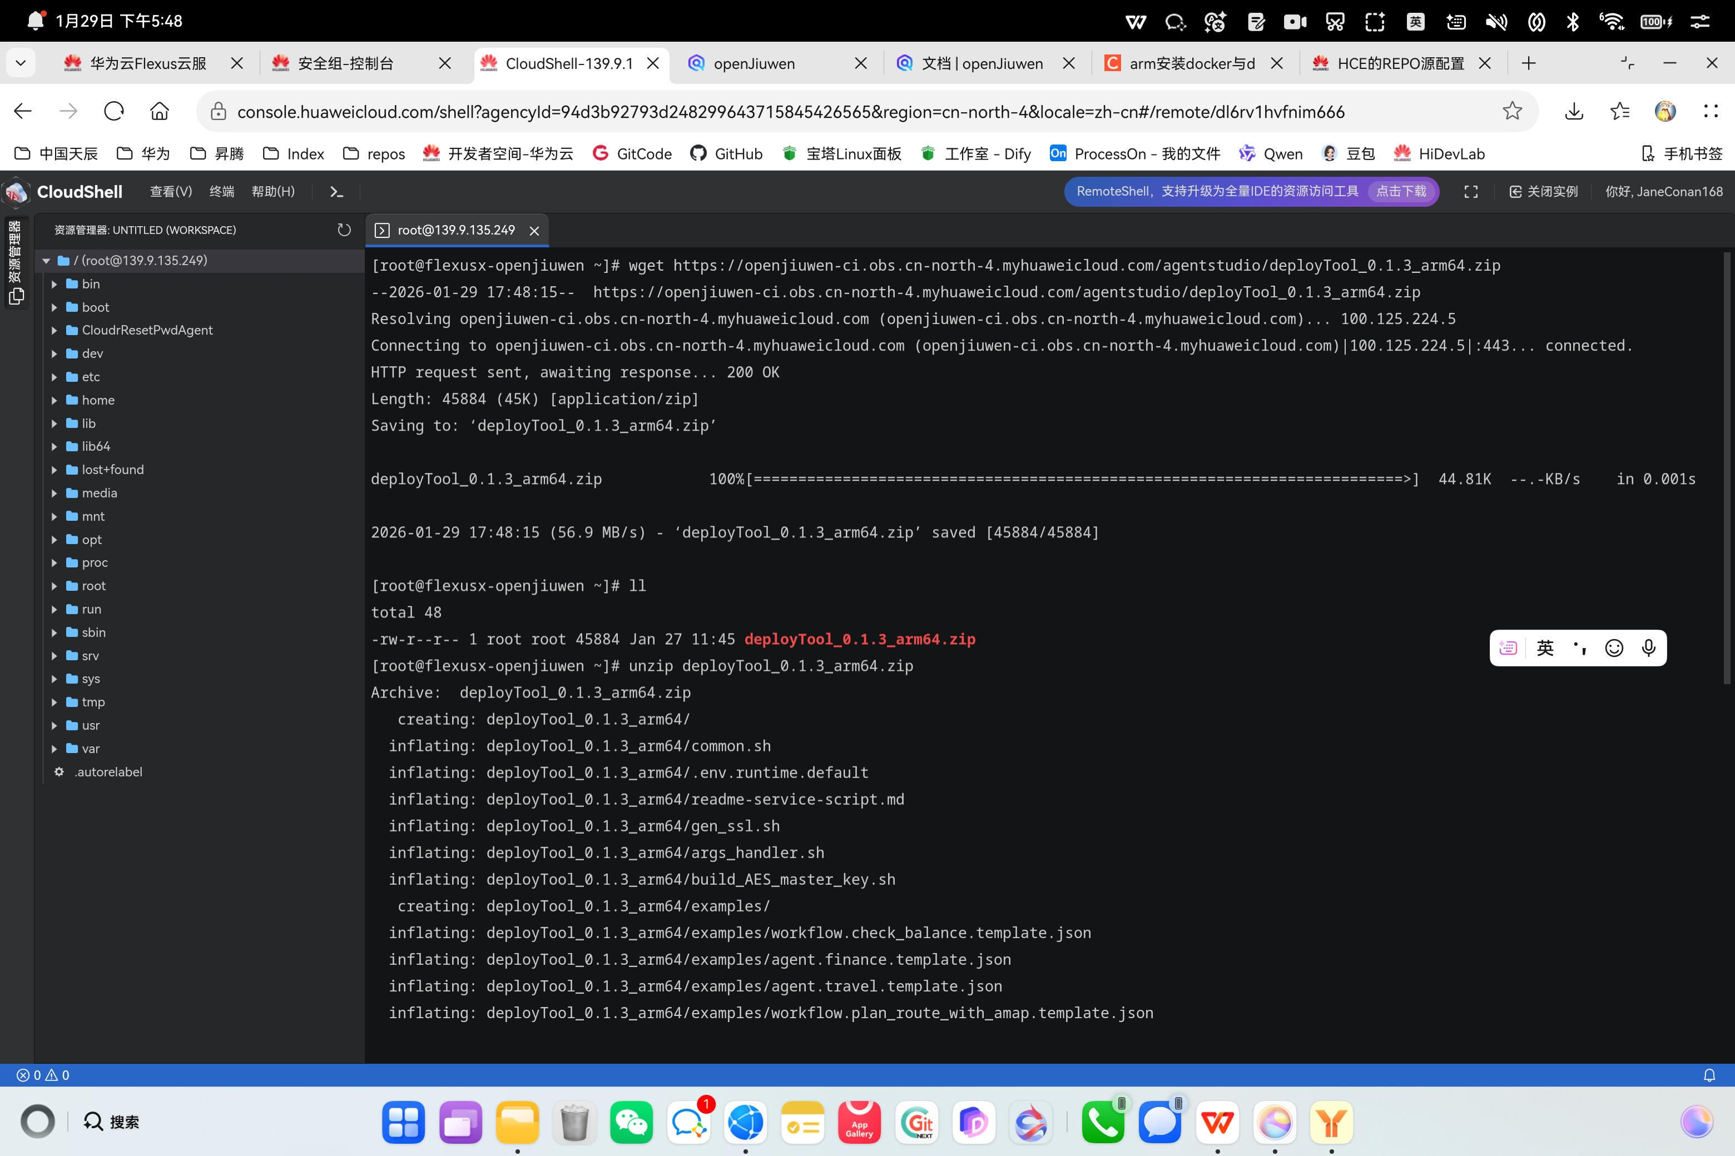This screenshot has height=1156, width=1735.
Task: Expand the etc folder
Action: 90,377
